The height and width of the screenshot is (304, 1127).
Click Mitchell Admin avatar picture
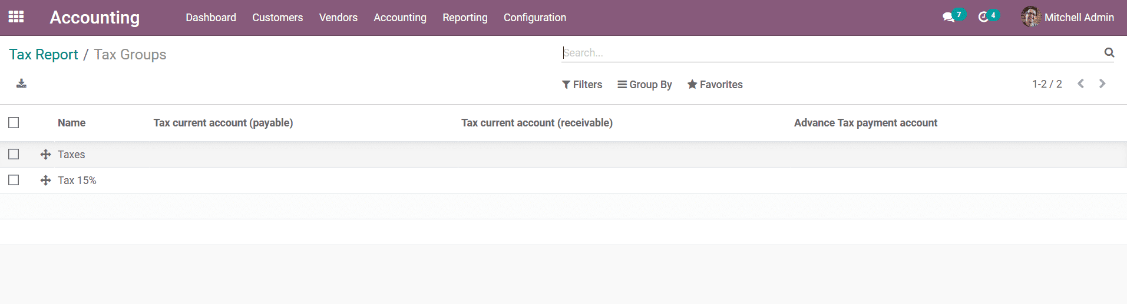[x=1030, y=17]
